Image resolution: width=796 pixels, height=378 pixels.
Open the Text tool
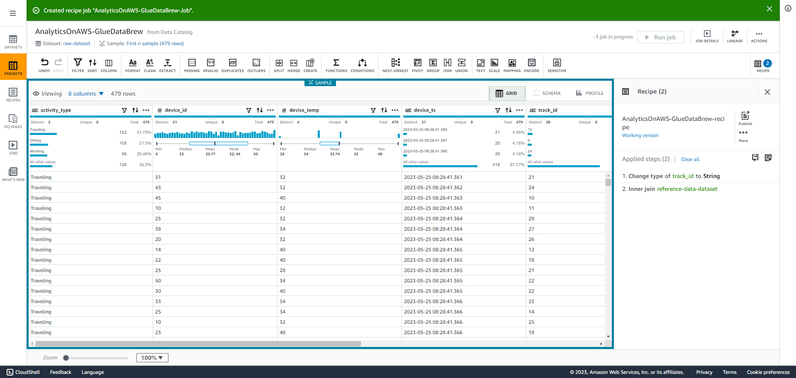coord(481,65)
